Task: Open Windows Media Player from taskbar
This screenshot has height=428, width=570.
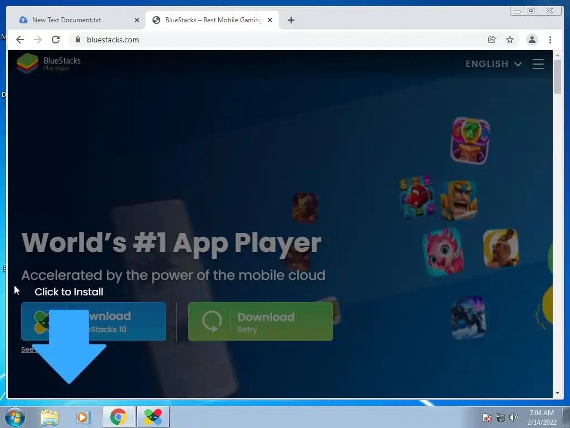Action: (83, 417)
